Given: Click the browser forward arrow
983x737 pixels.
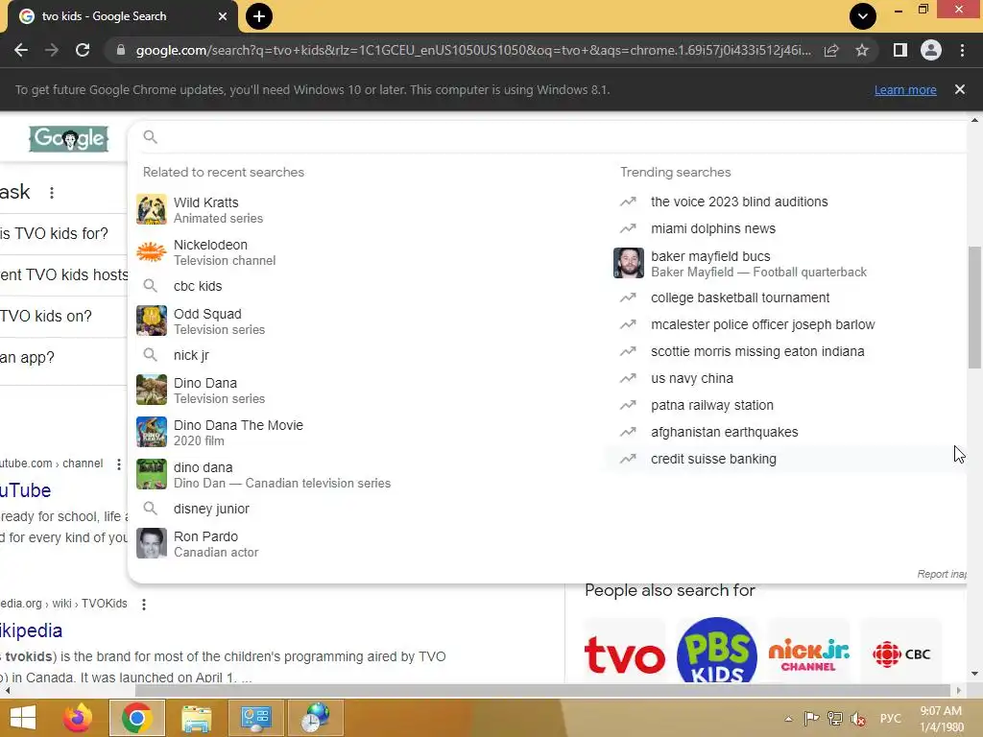Looking at the screenshot, I should pos(52,50).
